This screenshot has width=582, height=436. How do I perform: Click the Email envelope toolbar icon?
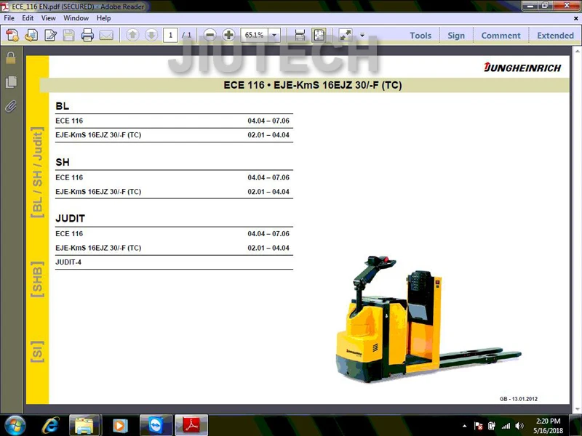tap(106, 35)
